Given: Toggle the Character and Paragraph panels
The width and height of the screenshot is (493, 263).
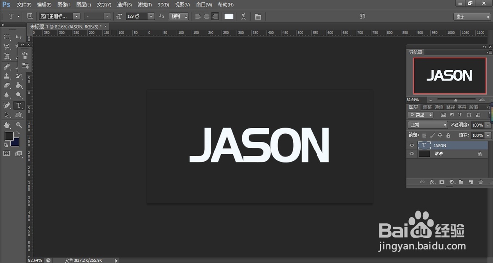Looking at the screenshot, I should pos(258,16).
